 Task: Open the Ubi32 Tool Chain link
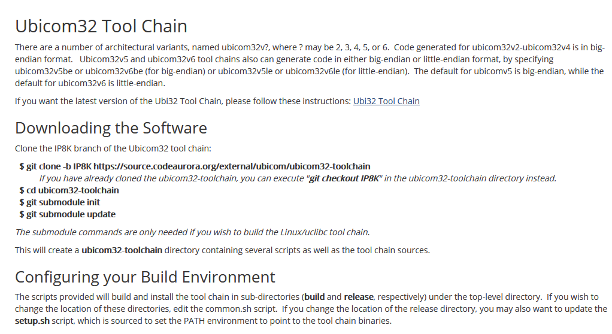point(386,101)
